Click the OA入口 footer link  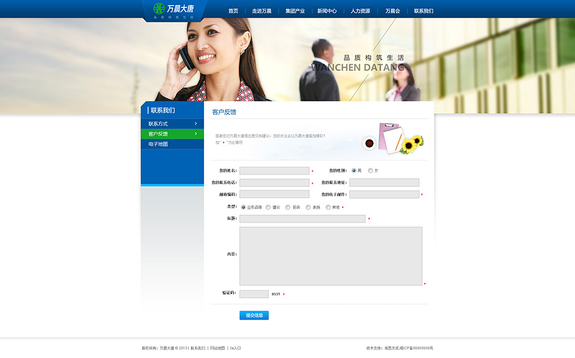(236, 348)
